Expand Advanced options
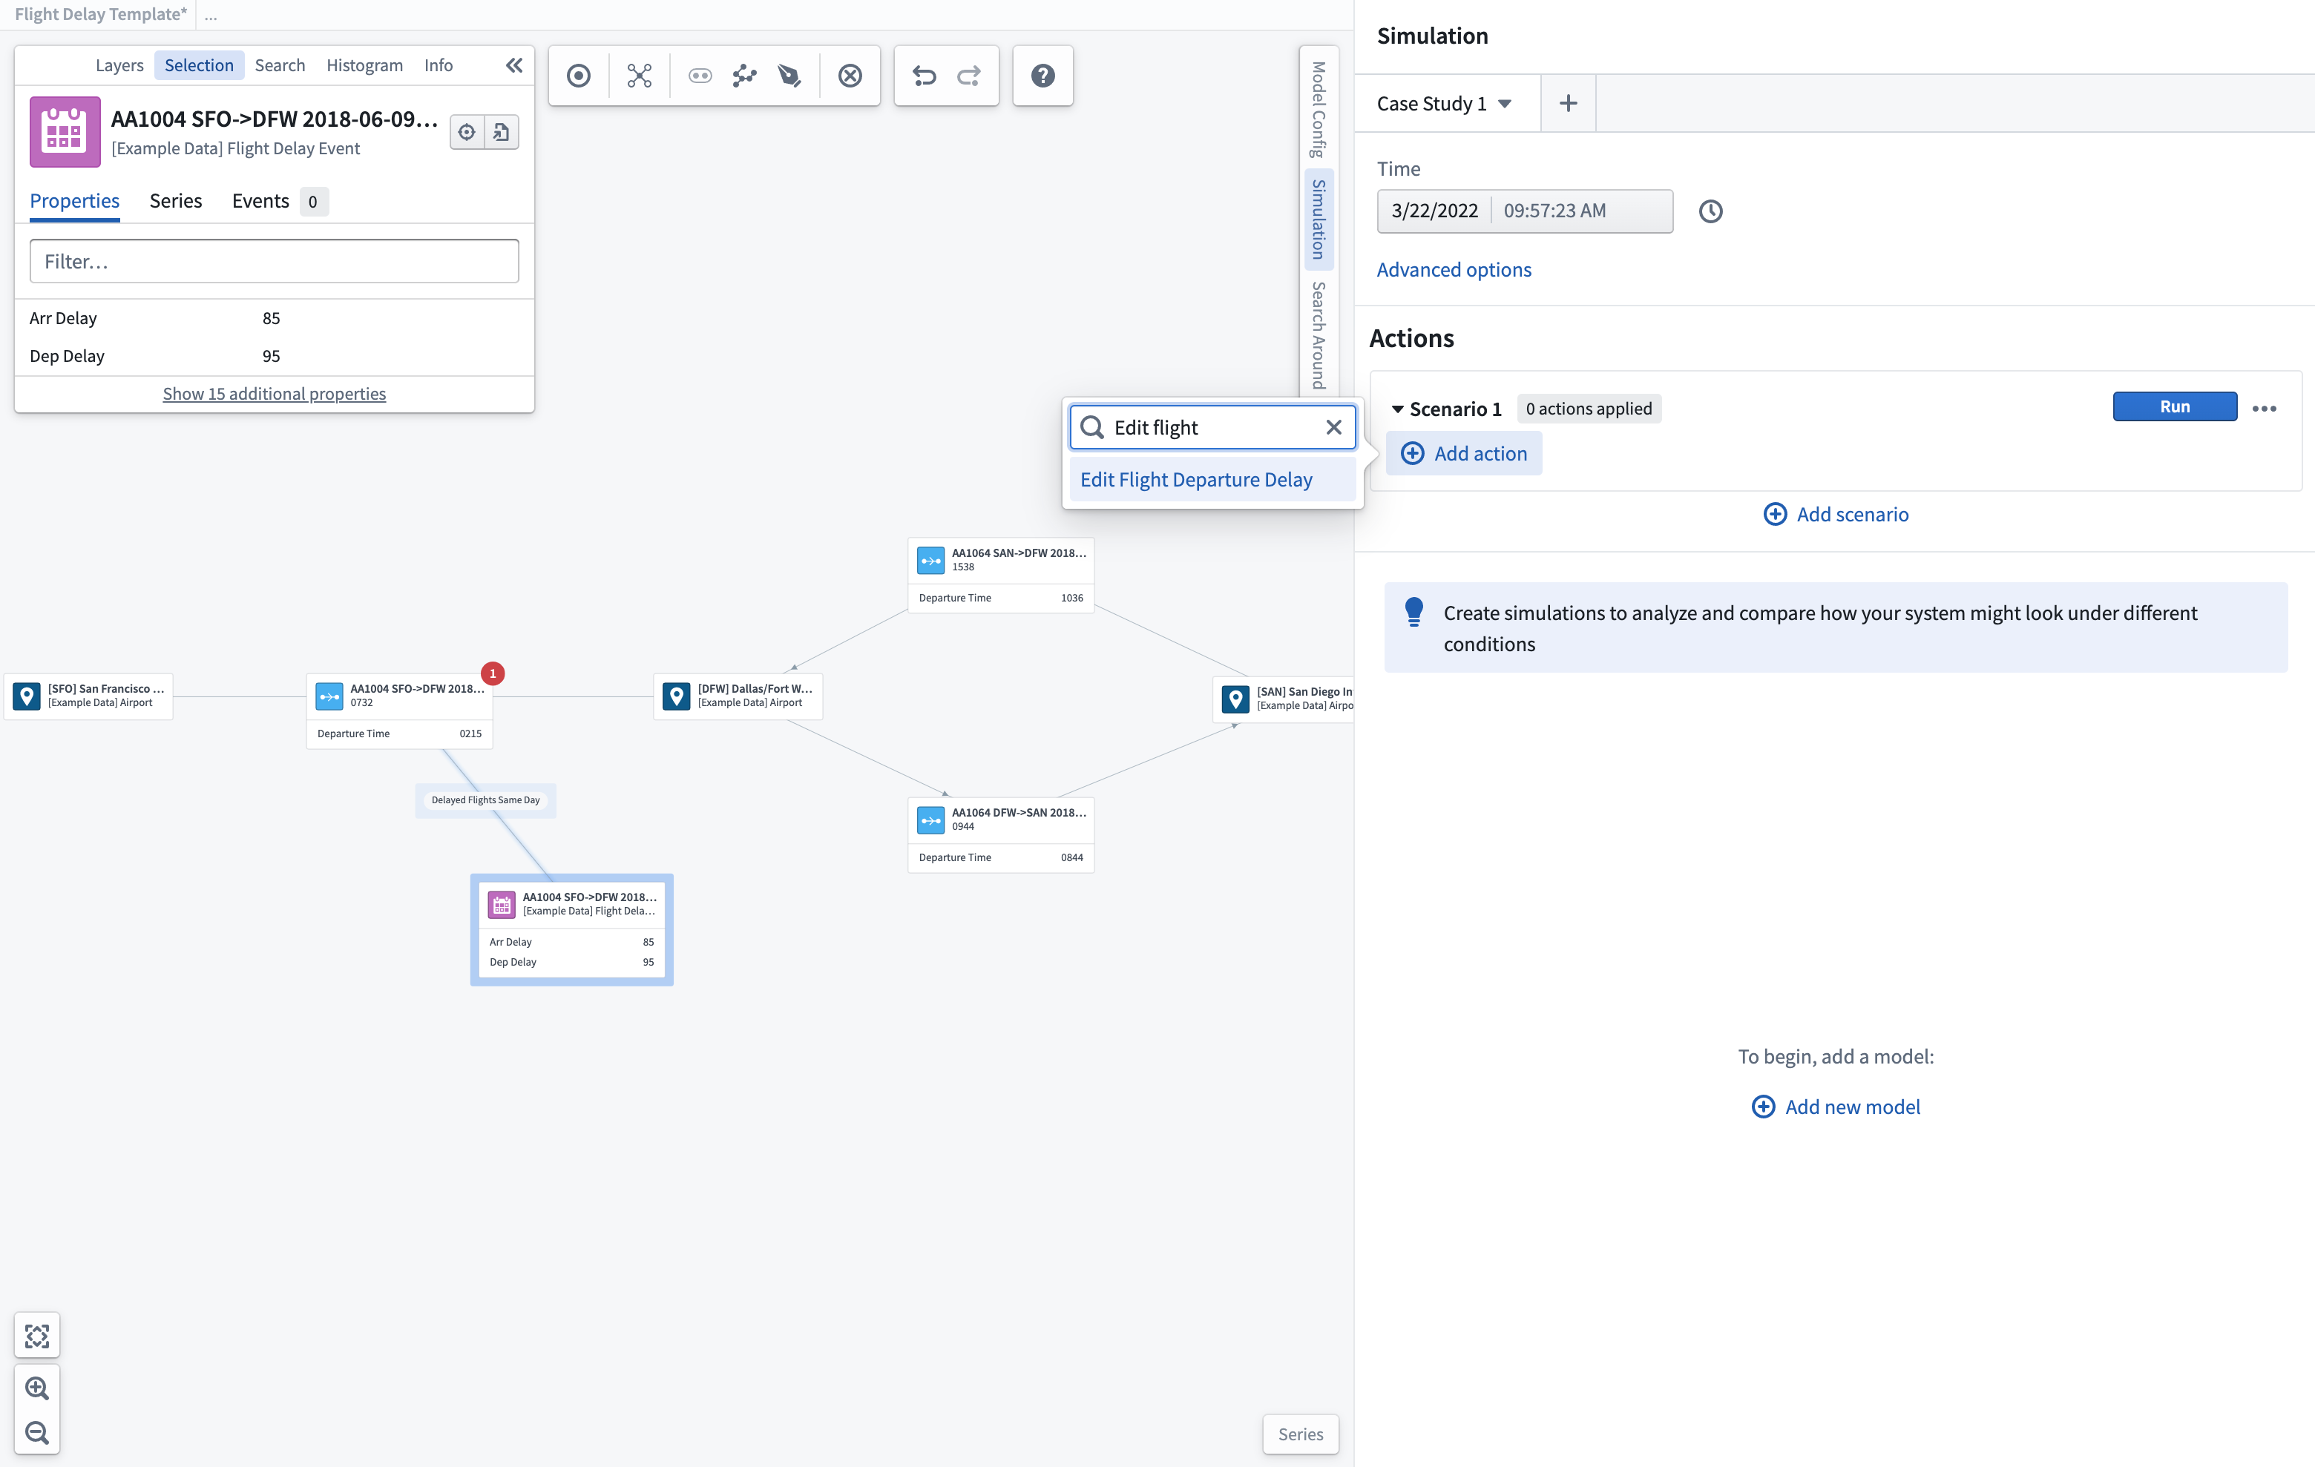Image resolution: width=2315 pixels, height=1467 pixels. pos(1454,270)
